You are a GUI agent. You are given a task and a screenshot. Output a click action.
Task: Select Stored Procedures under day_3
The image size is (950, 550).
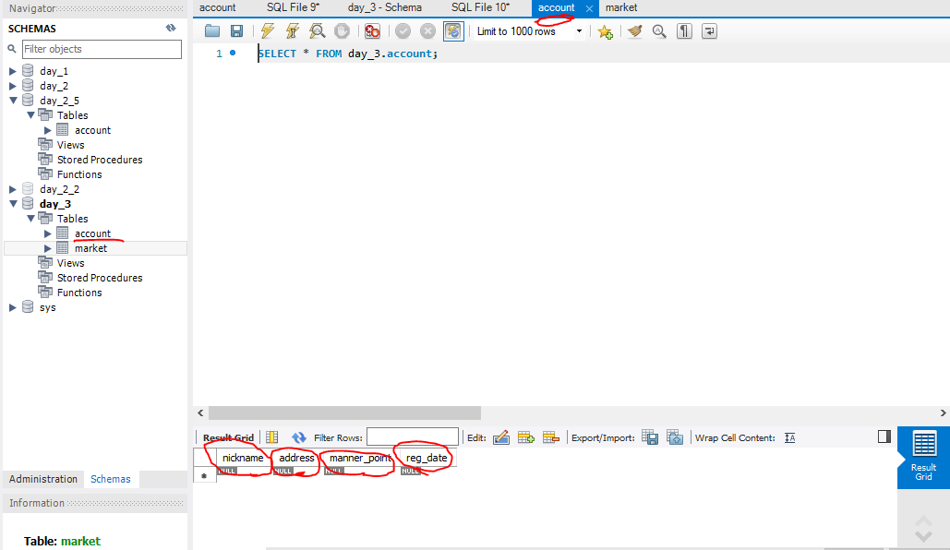(100, 278)
